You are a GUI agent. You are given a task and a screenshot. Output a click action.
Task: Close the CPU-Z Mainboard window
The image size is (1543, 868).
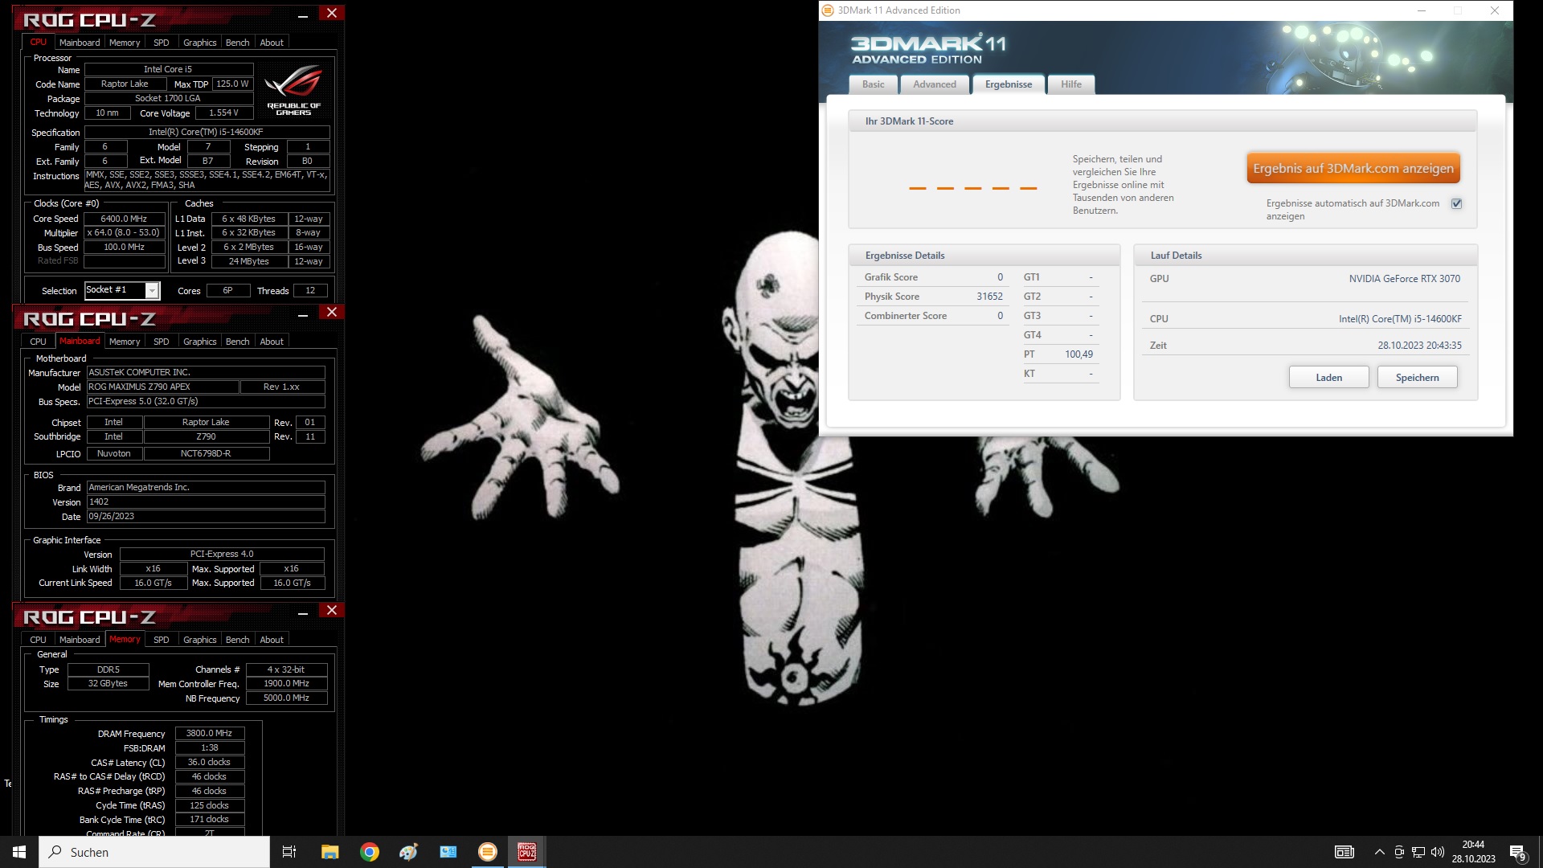pos(332,312)
